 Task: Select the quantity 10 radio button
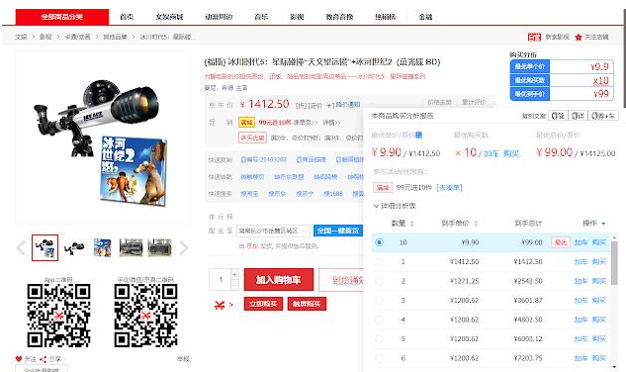[380, 242]
